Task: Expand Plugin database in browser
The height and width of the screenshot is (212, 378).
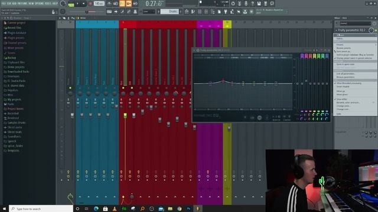Action: coord(17,33)
